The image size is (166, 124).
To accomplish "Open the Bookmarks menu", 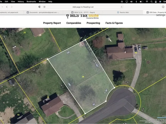I will point(31,2).
